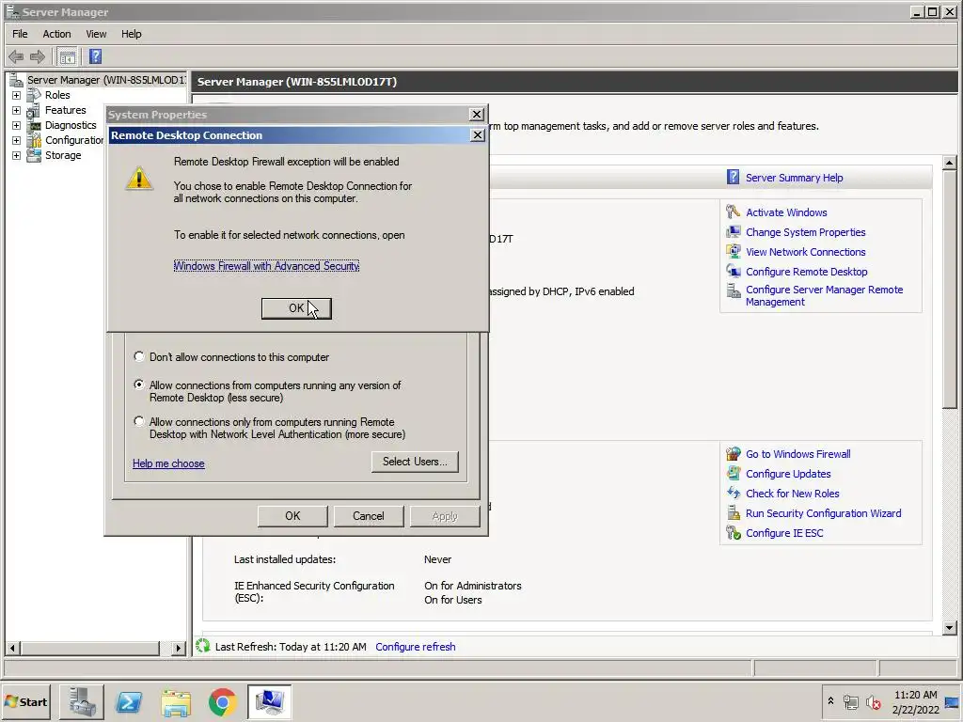Select the Configuration node icon
Viewport: 963px width, 722px height.
pos(34,141)
